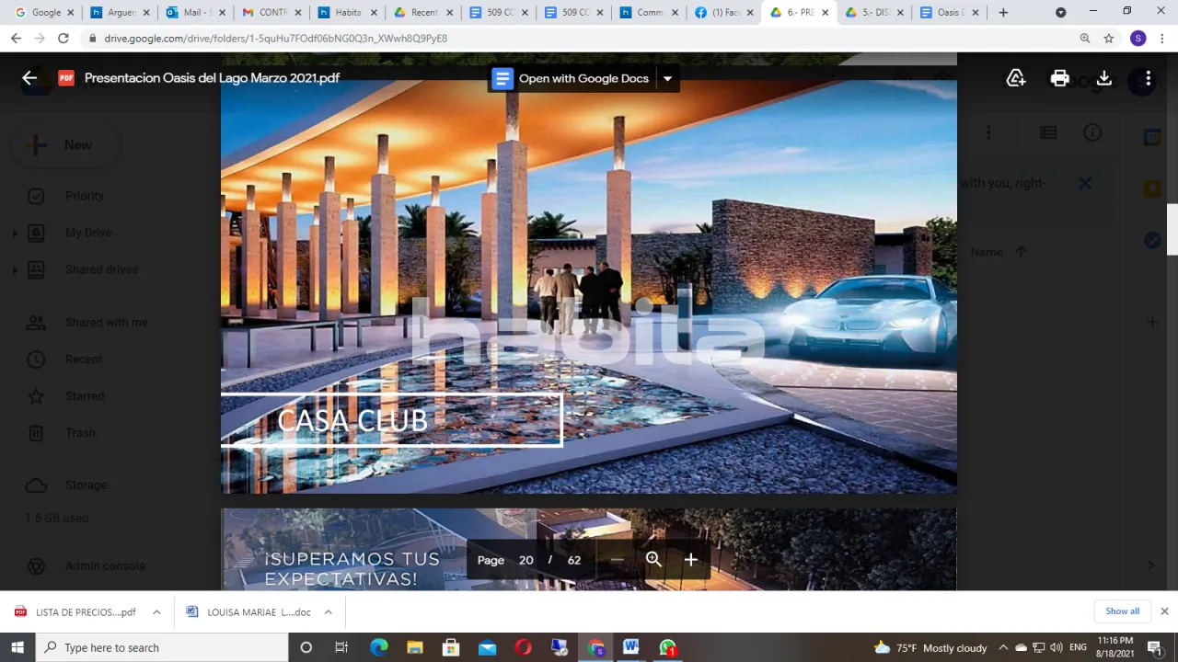This screenshot has height=662, width=1178.
Task: Open Cortana from the taskbar
Action: point(306,647)
